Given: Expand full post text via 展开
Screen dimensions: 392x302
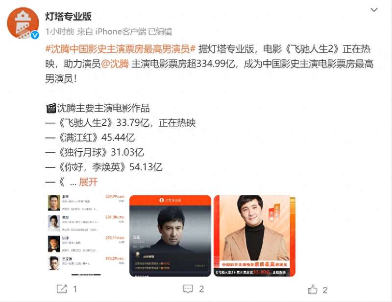Looking at the screenshot, I should pos(88,182).
